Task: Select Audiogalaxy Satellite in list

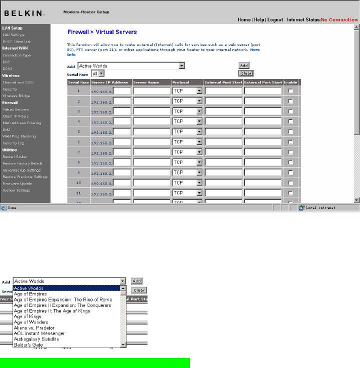Action: click(66, 339)
